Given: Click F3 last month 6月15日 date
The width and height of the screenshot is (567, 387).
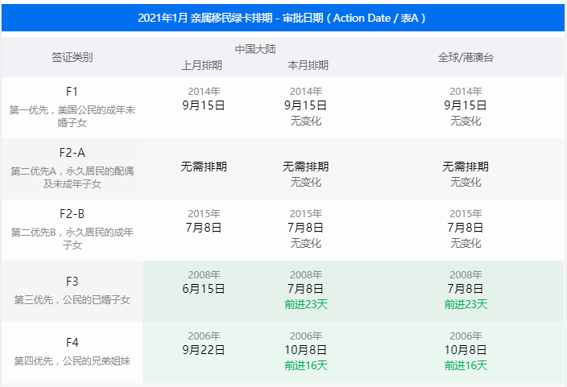Looking at the screenshot, I should pos(204,289).
